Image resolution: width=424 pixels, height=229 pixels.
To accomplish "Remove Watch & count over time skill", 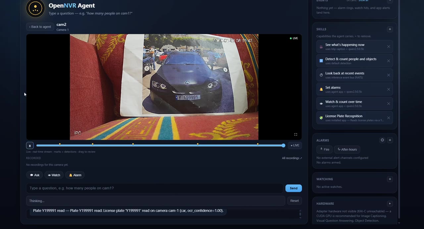I will click(x=389, y=104).
